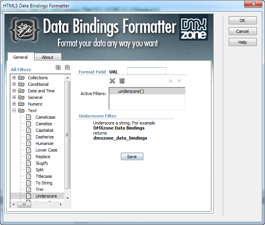Click the horizontal scrollbar thumb in filter tree
This screenshot has height=225, width=265.
click(x=24, y=205)
